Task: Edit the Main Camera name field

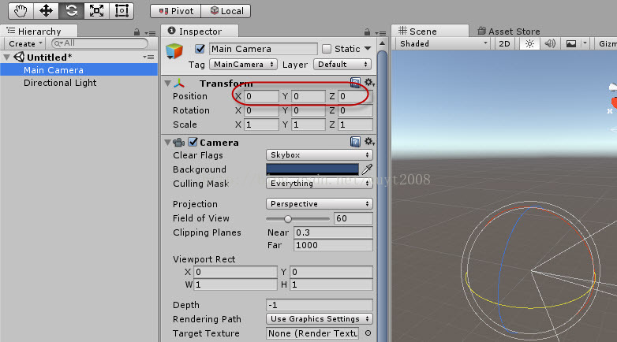Action: click(x=264, y=49)
